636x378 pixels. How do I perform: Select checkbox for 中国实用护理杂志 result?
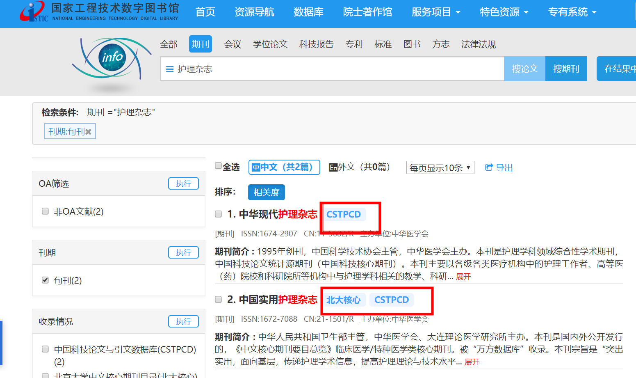tap(219, 300)
